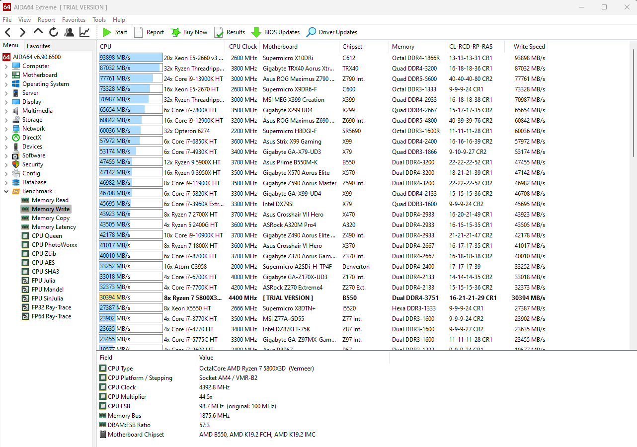Click the Buy Now toolbar button
Screen dimensions: 637x447
[x=189, y=32]
